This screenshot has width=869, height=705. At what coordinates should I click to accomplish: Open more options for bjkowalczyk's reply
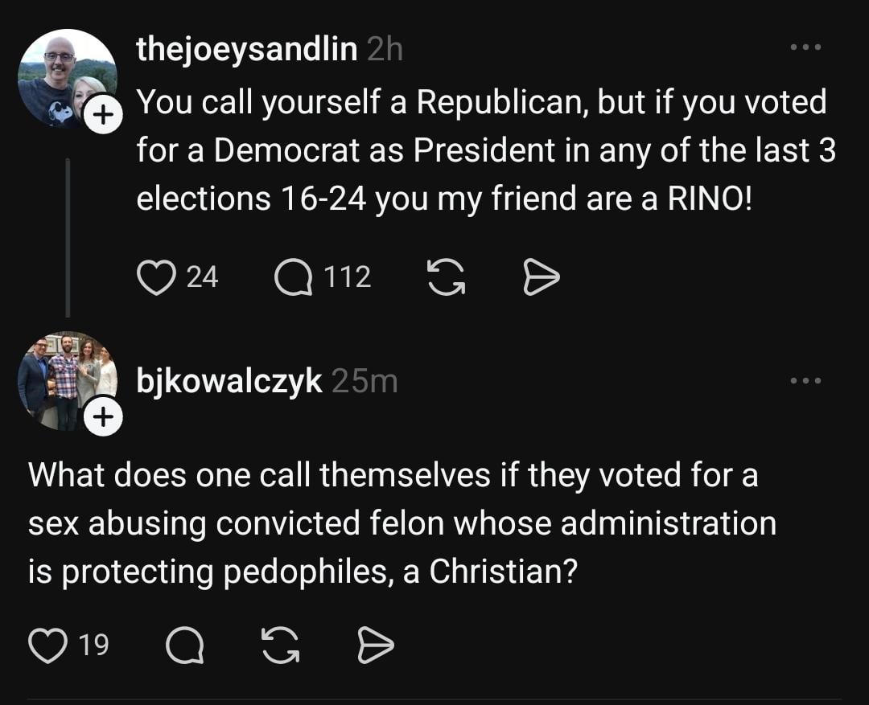coord(805,380)
